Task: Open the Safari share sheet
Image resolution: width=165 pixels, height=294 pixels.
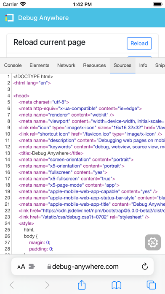Action: [82, 285]
